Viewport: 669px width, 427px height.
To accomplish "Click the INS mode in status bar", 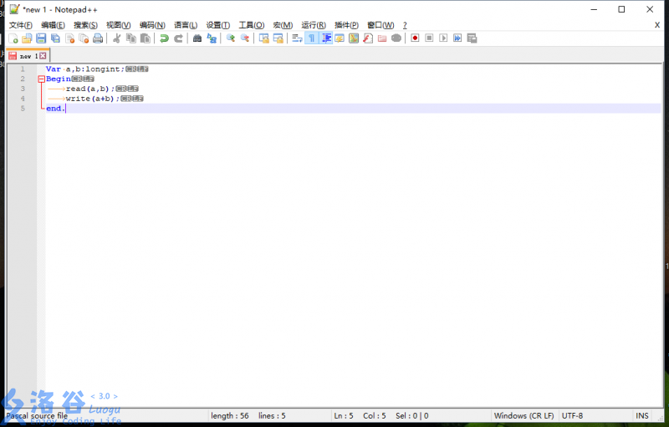I will [x=641, y=415].
